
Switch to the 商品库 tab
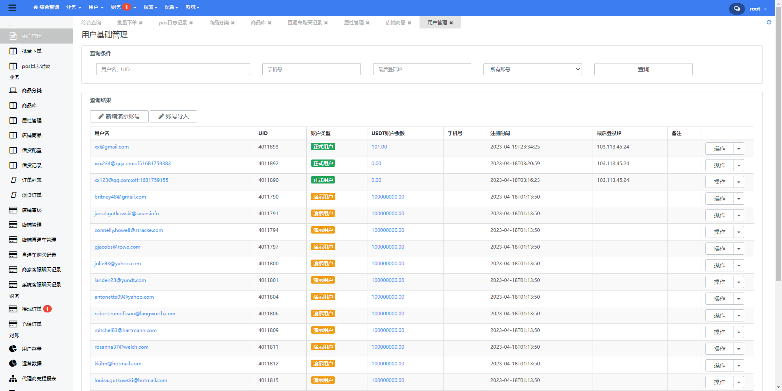[258, 23]
